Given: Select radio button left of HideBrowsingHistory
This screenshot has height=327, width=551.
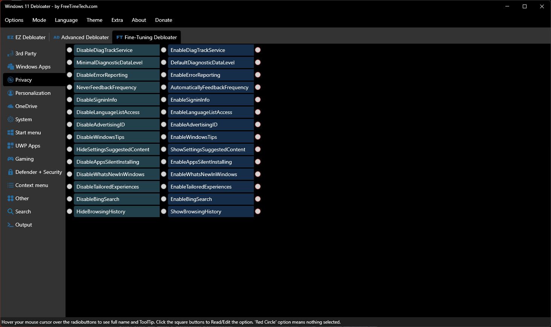Looking at the screenshot, I should 70,211.
